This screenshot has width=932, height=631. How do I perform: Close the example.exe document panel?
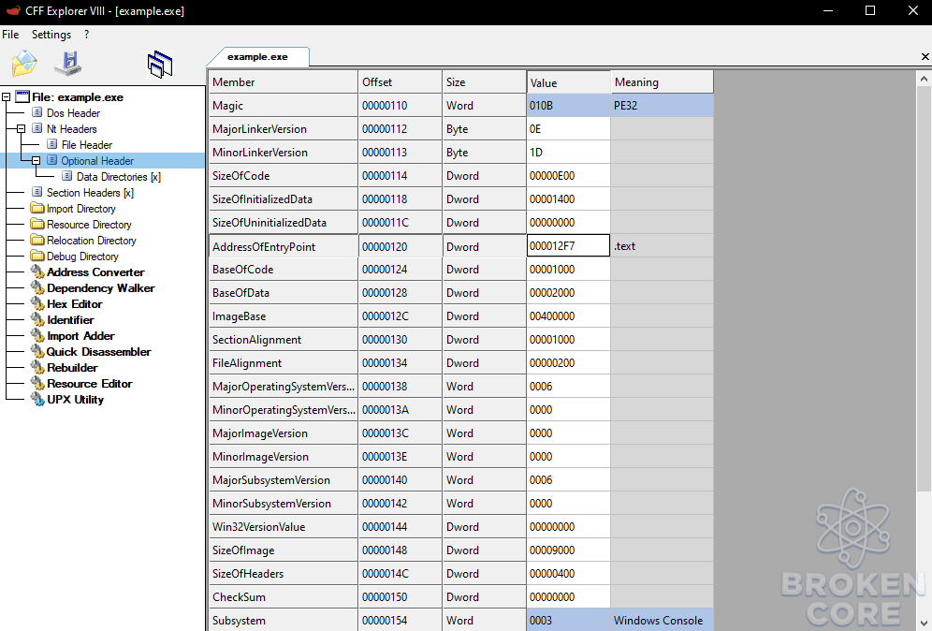[x=925, y=56]
